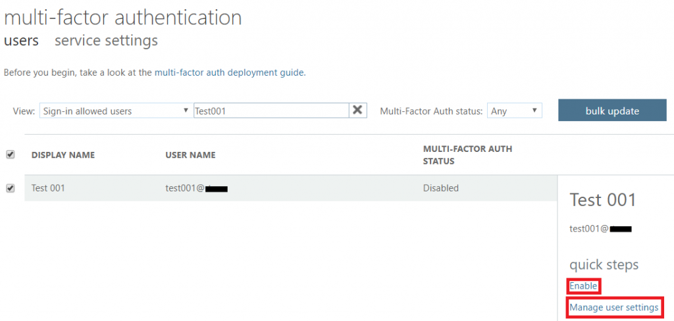Click the USER NAME column header

point(190,155)
